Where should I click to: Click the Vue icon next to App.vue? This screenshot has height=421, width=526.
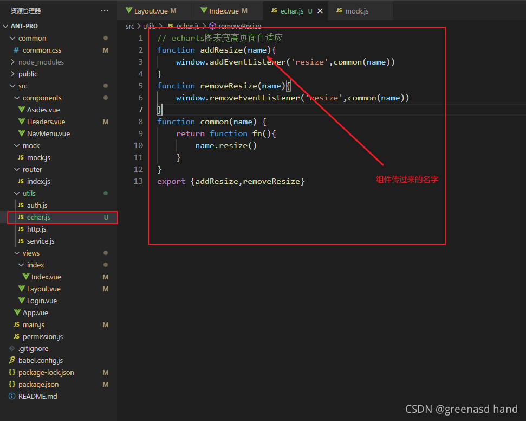tap(18, 312)
